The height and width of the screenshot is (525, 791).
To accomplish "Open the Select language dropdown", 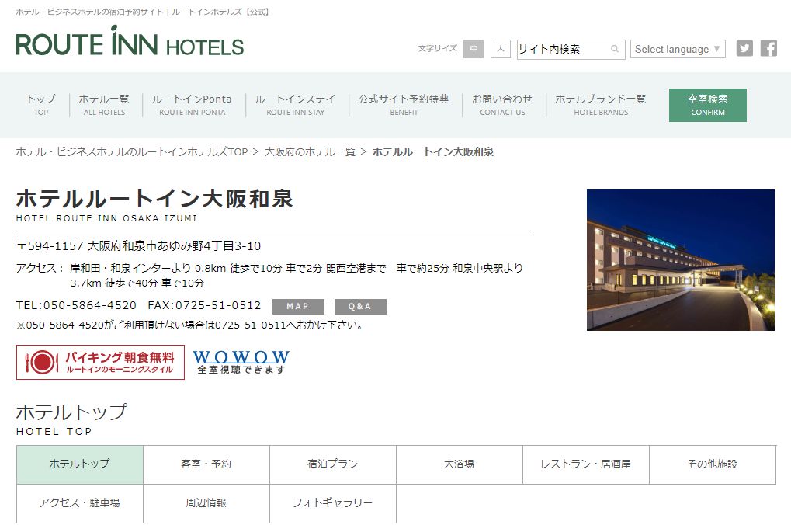I will pyautogui.click(x=678, y=49).
